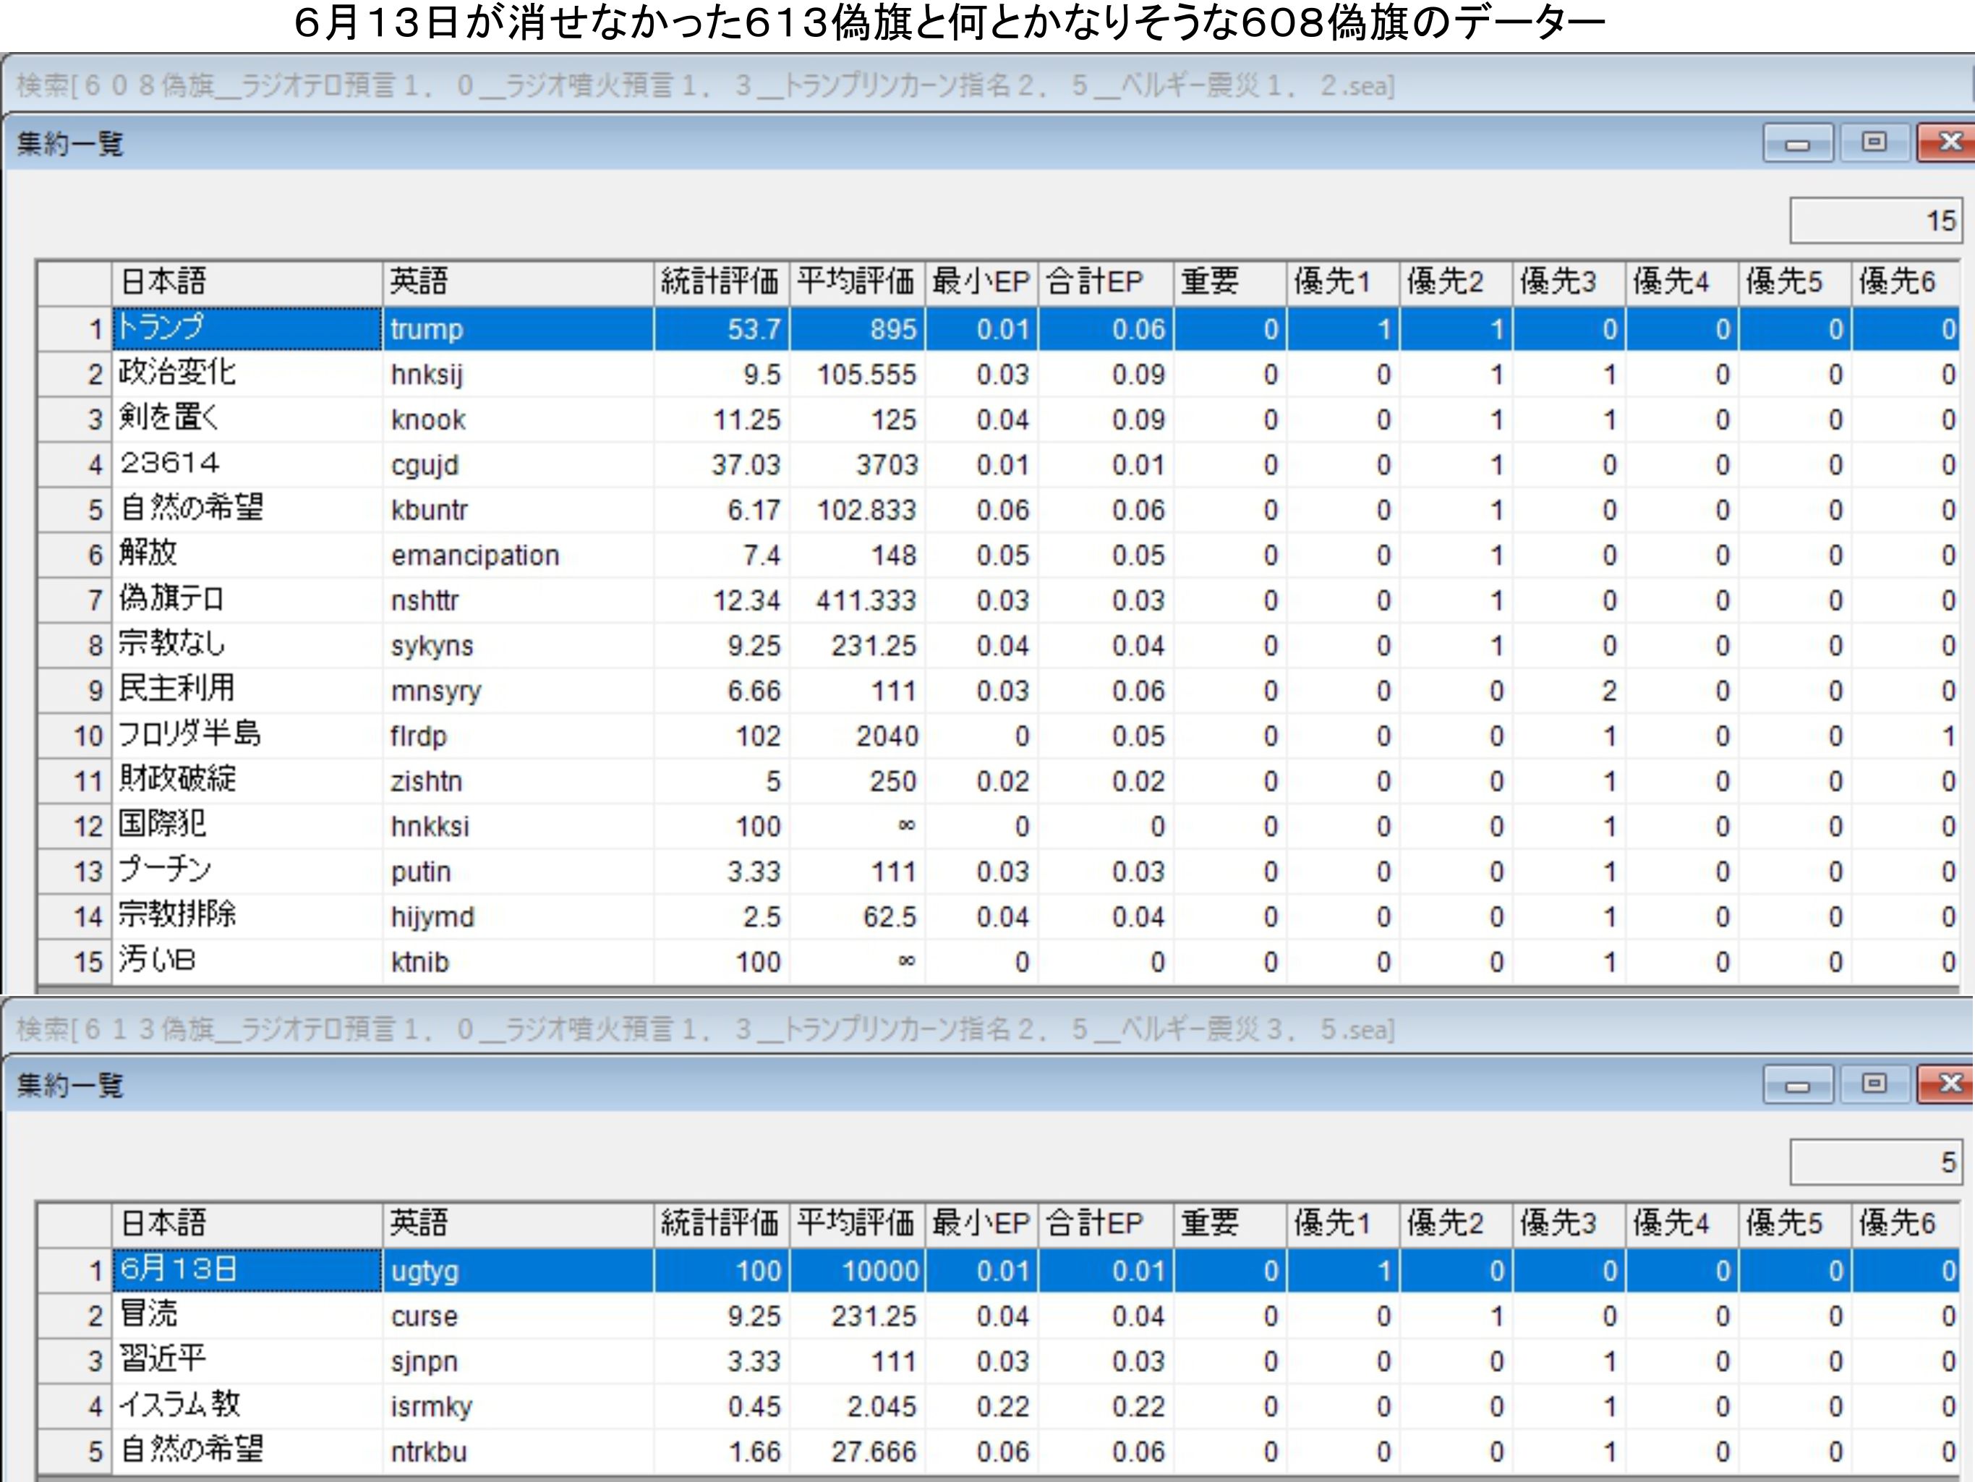Select the 財政破綻 cell

(247, 780)
